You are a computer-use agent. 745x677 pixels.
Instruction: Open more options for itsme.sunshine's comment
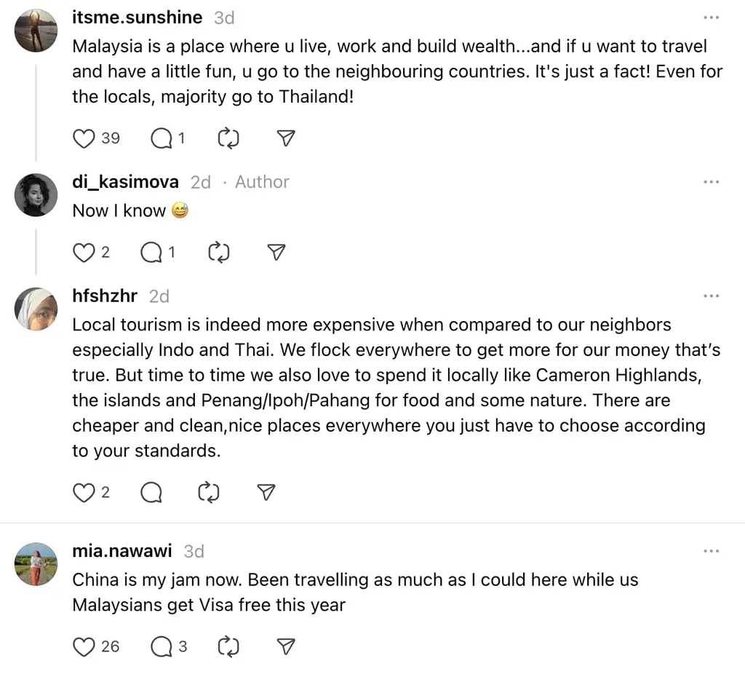pyautogui.click(x=711, y=17)
